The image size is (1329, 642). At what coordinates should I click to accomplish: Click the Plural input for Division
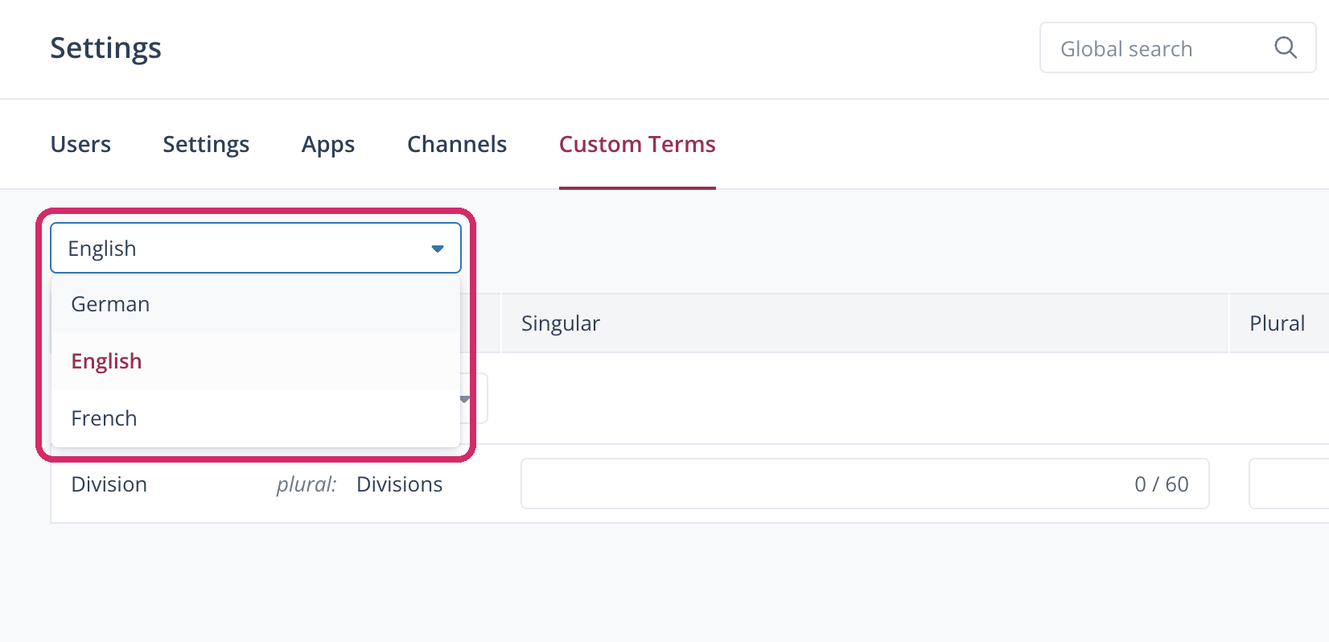[x=1289, y=484]
